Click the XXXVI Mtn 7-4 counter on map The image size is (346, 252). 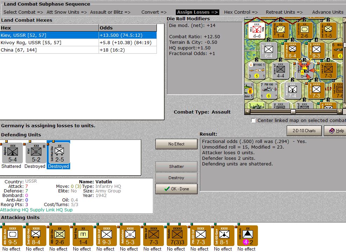(292, 90)
